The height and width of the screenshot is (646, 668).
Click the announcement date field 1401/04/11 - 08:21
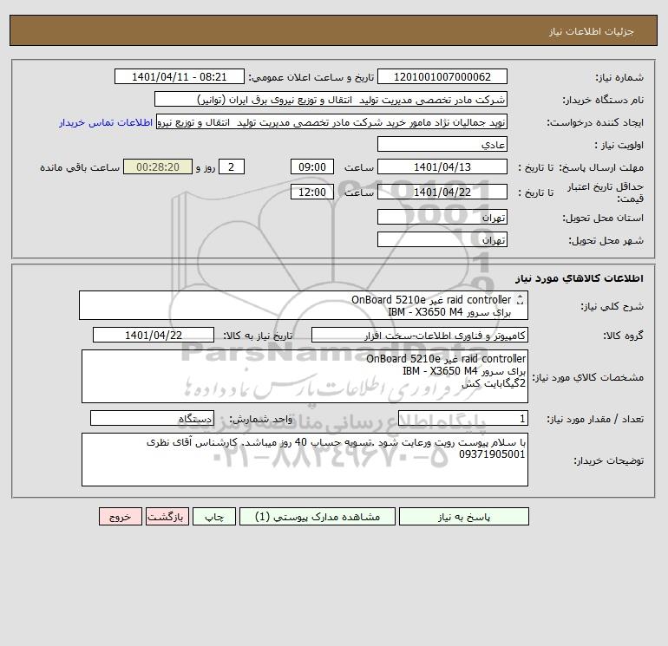(x=180, y=76)
